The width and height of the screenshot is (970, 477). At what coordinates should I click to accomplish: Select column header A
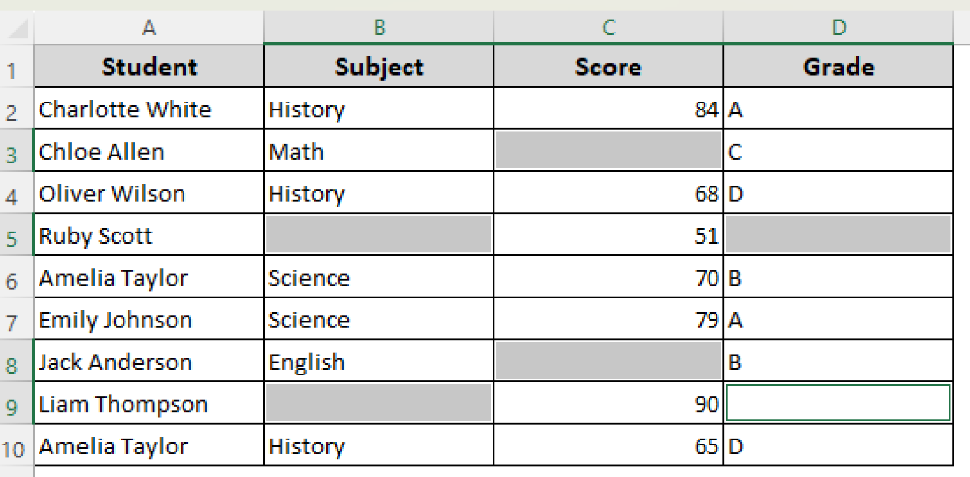pyautogui.click(x=148, y=26)
